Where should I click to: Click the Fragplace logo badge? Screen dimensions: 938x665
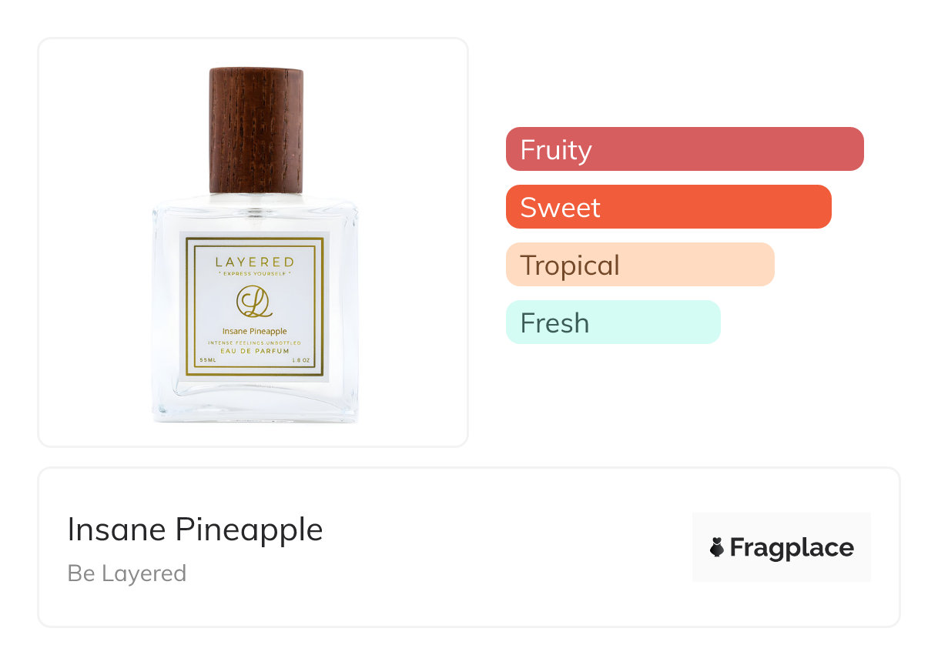[x=781, y=547]
